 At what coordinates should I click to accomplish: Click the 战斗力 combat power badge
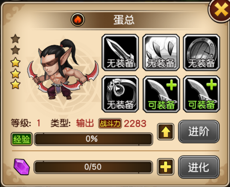click(110, 124)
